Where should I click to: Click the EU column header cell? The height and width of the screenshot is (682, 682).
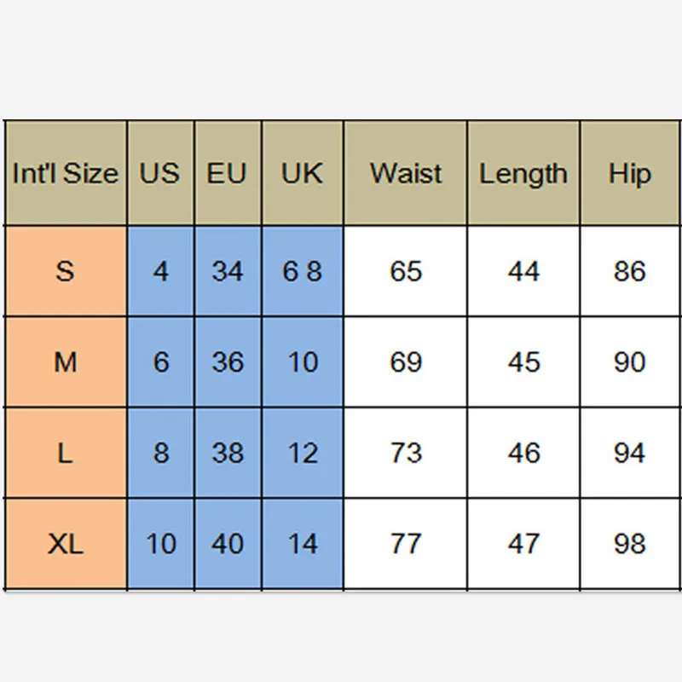click(227, 174)
